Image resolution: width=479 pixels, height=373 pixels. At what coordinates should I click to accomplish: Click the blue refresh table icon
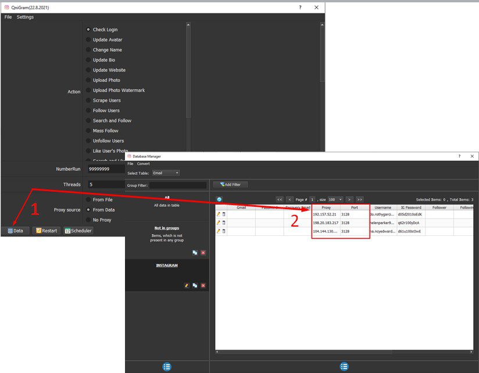(x=219, y=199)
